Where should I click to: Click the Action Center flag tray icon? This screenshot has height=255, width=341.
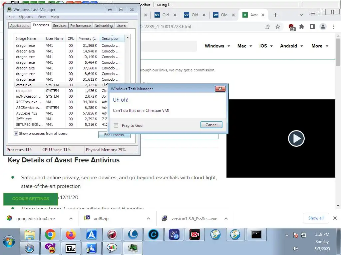click(295, 235)
